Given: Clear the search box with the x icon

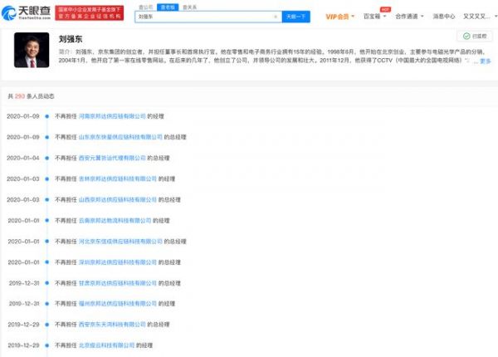Looking at the screenshot, I should click(276, 17).
